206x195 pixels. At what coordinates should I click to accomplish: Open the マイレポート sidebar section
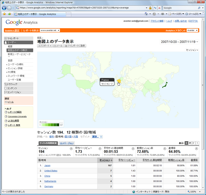tap(19, 38)
